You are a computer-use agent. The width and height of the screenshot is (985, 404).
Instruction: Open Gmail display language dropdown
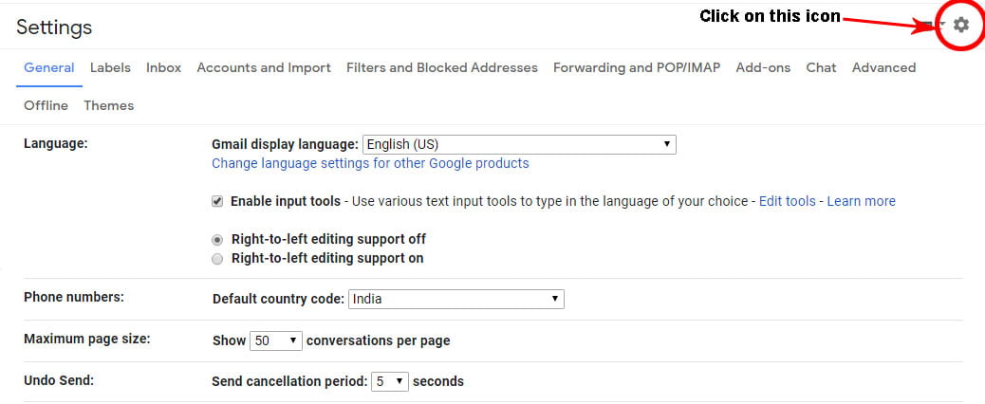tap(519, 144)
